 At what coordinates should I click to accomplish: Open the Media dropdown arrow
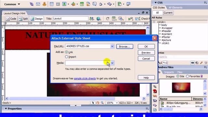[112, 63]
